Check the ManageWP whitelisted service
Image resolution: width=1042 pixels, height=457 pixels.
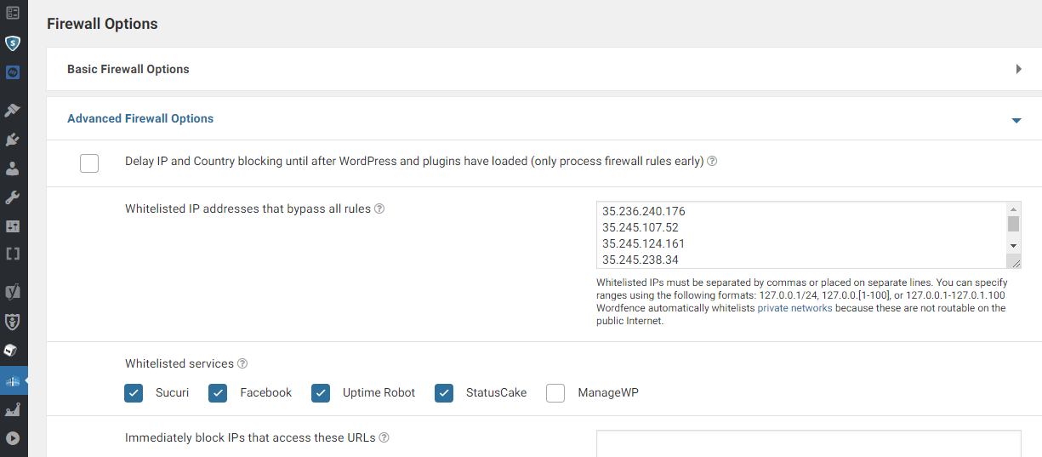555,392
